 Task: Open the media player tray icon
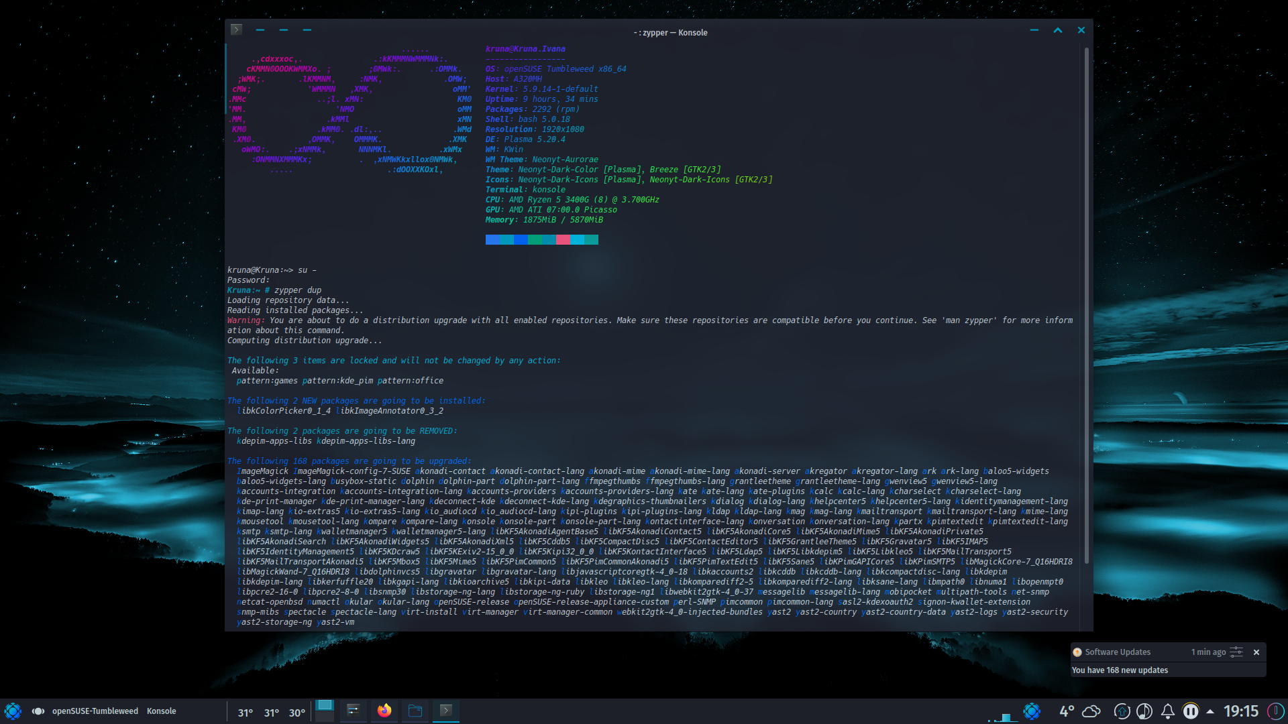tap(1144, 711)
